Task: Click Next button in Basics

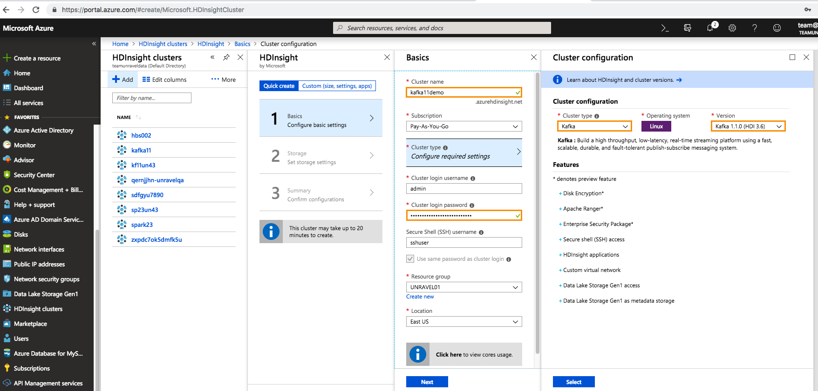Action: 427,382
